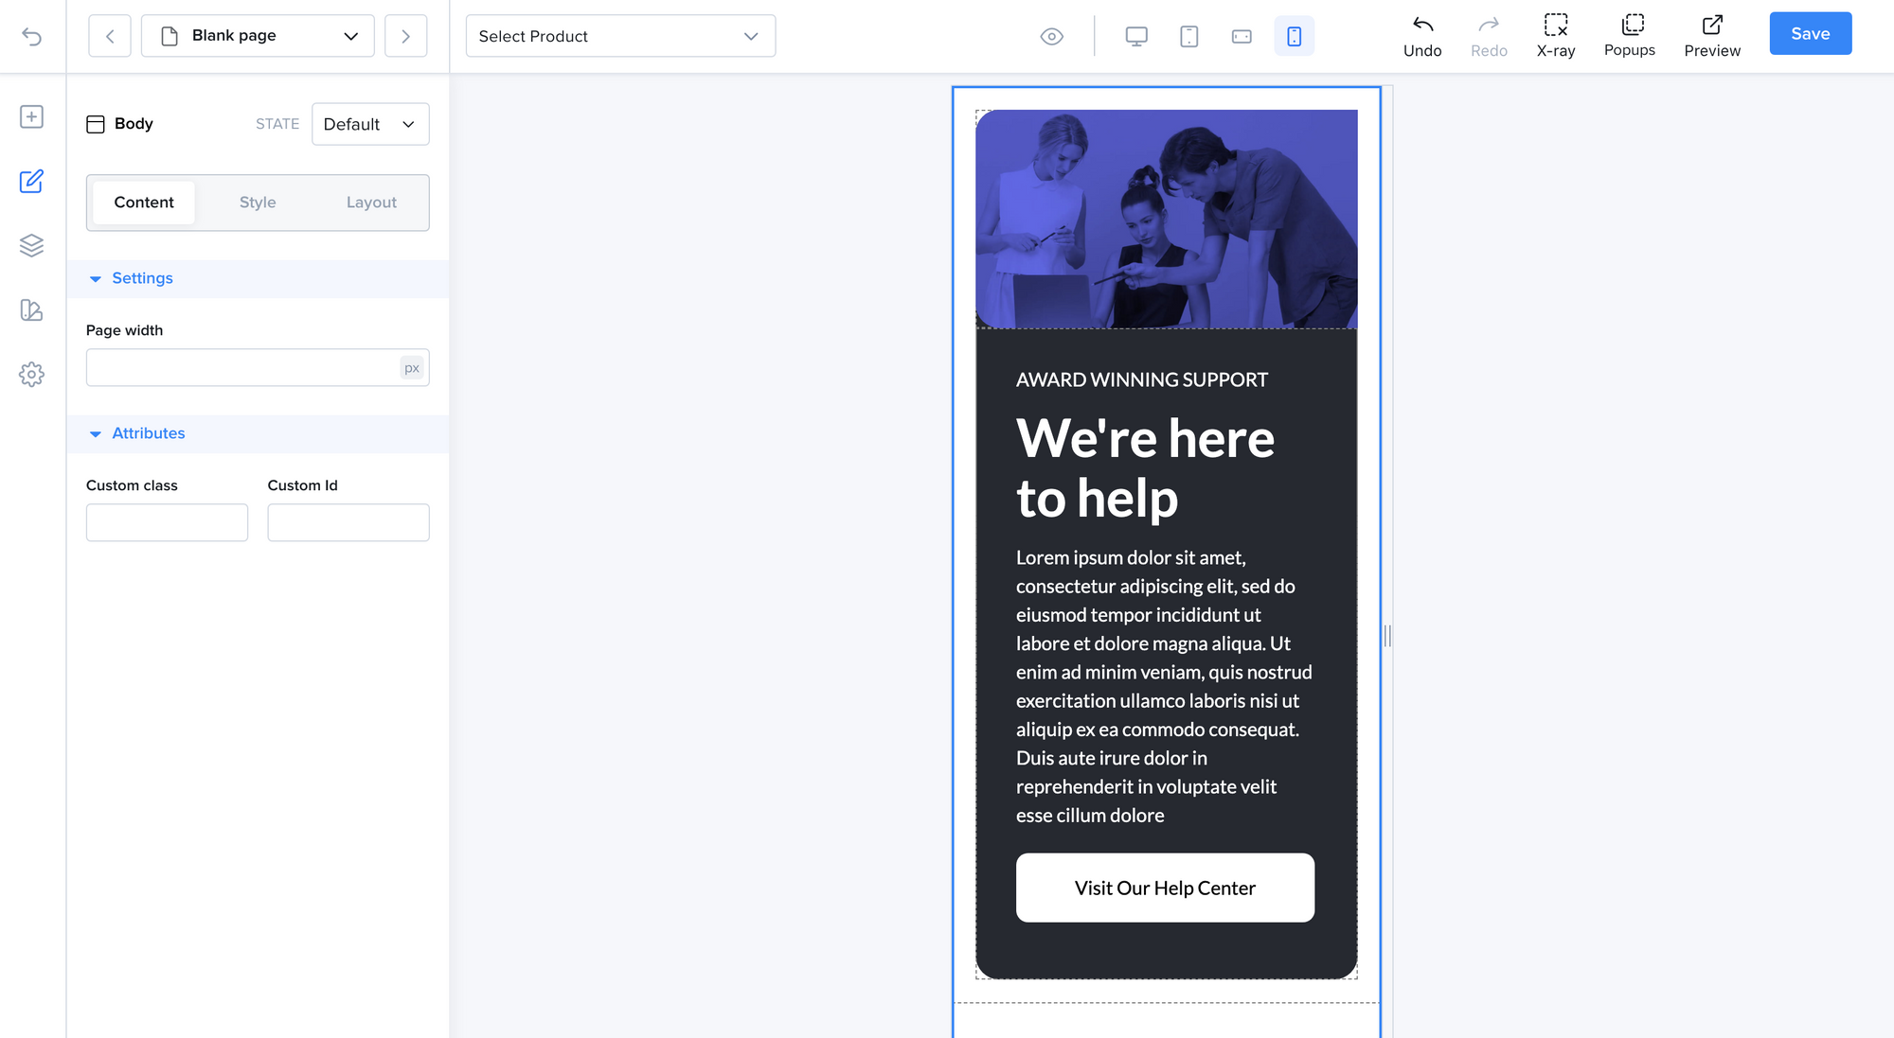Open the layers panel in sidebar
This screenshot has width=1894, height=1038.
click(31, 245)
